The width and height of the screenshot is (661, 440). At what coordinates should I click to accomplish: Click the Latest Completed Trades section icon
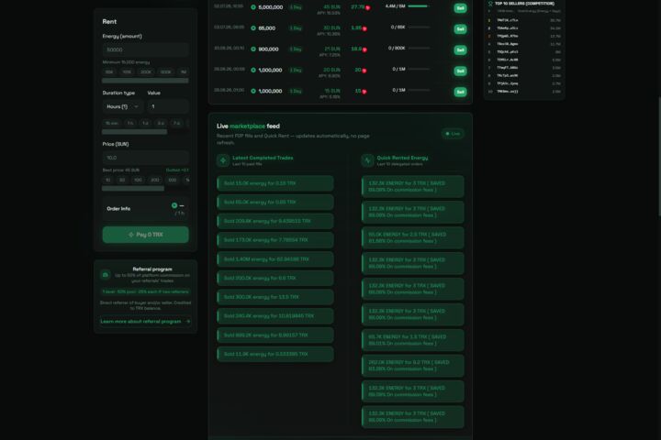[223, 160]
